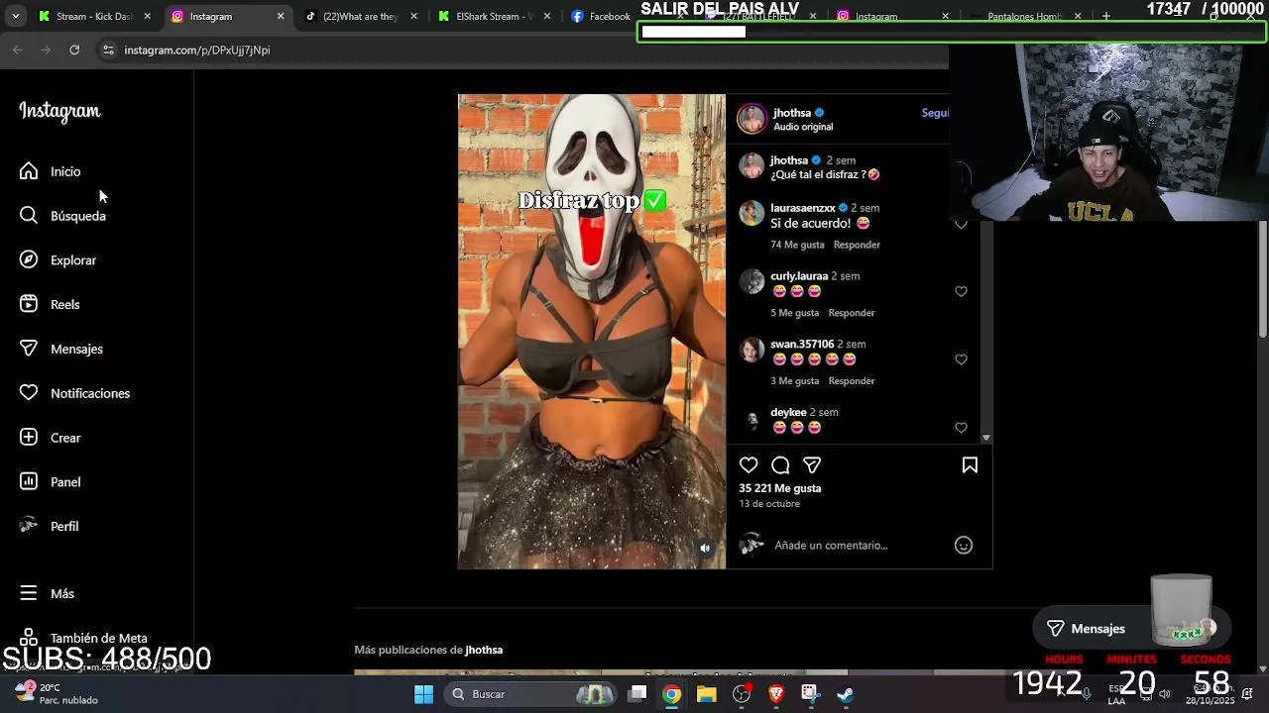View 5 Me gusta on curly.lauraa comment
Image resolution: width=1269 pixels, height=713 pixels.
(795, 313)
